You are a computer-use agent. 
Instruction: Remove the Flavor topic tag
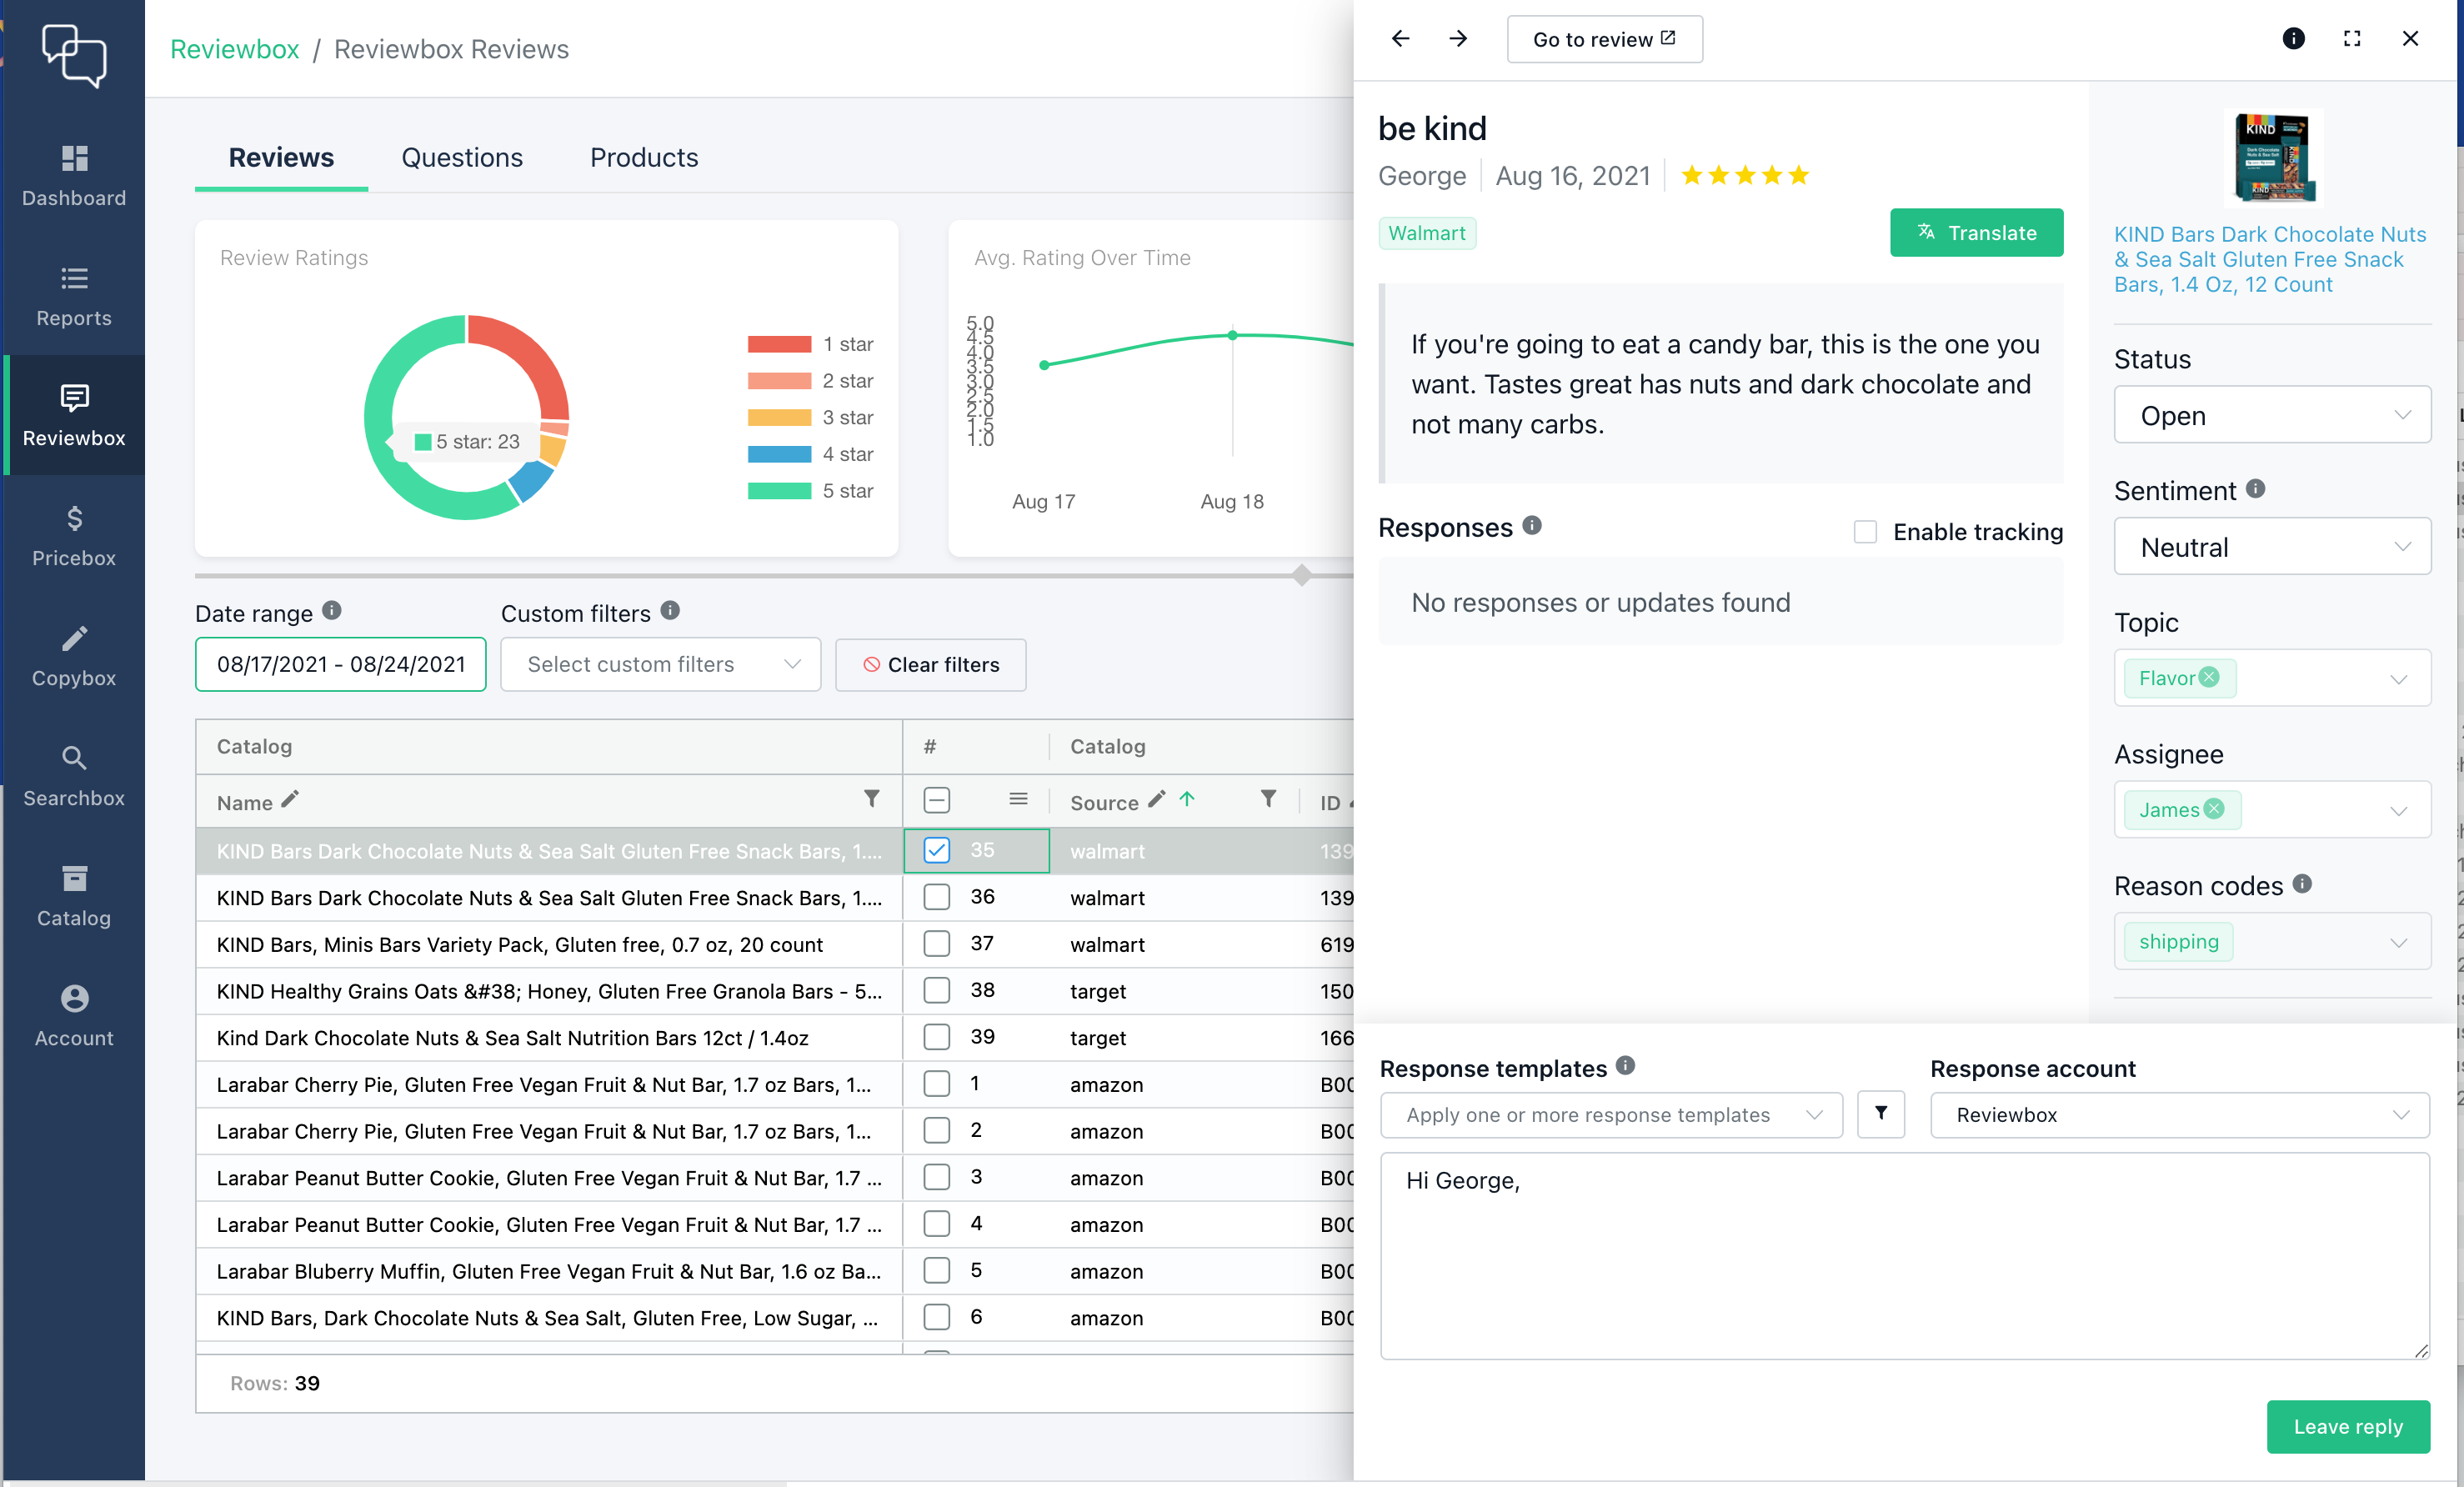pyautogui.click(x=2209, y=677)
